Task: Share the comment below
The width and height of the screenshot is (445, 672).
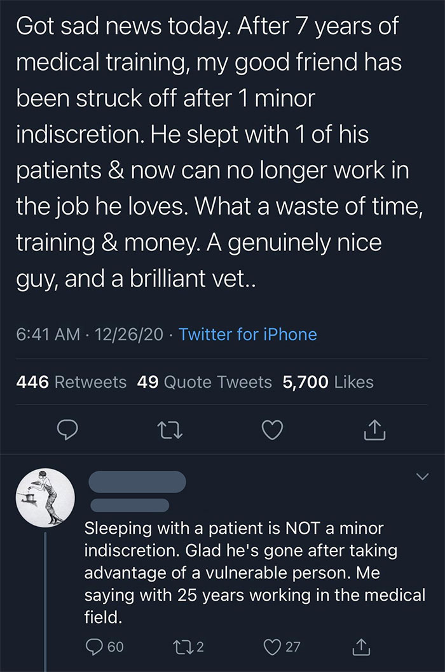Action: point(361,647)
